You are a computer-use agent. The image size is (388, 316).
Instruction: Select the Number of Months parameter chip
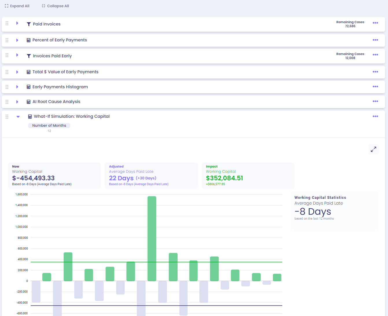49,126
